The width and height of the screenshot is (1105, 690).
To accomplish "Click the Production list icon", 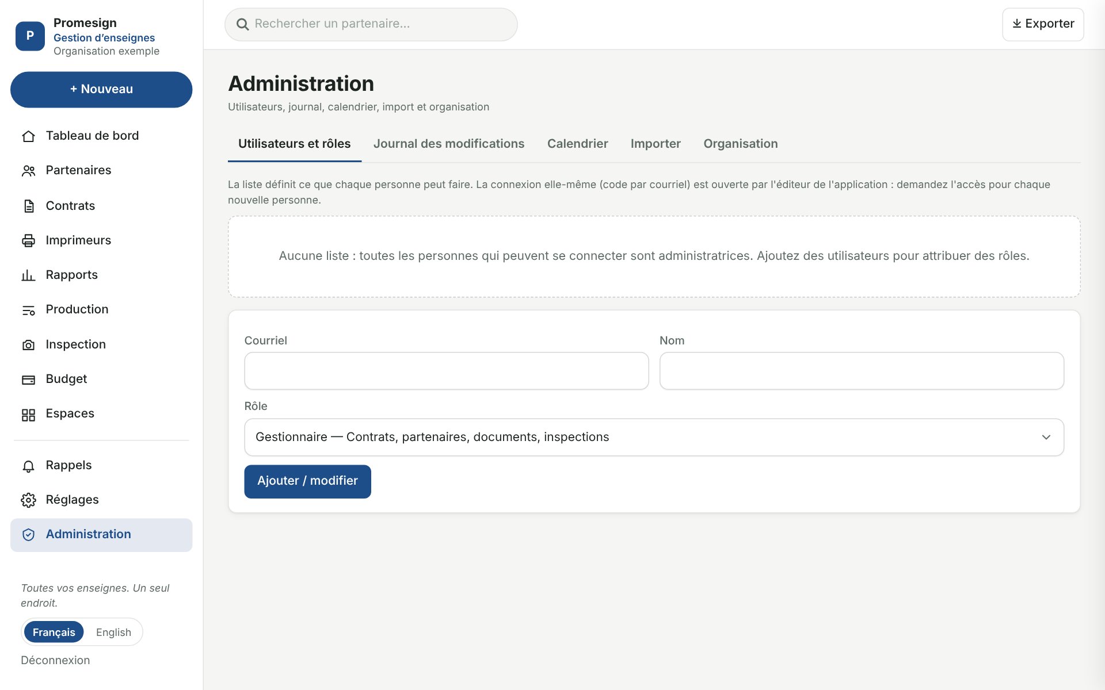I will pyautogui.click(x=28, y=310).
